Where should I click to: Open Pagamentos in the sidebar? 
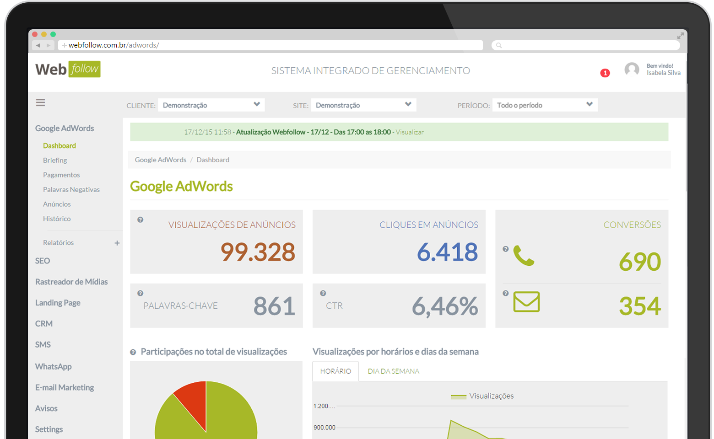tap(61, 175)
